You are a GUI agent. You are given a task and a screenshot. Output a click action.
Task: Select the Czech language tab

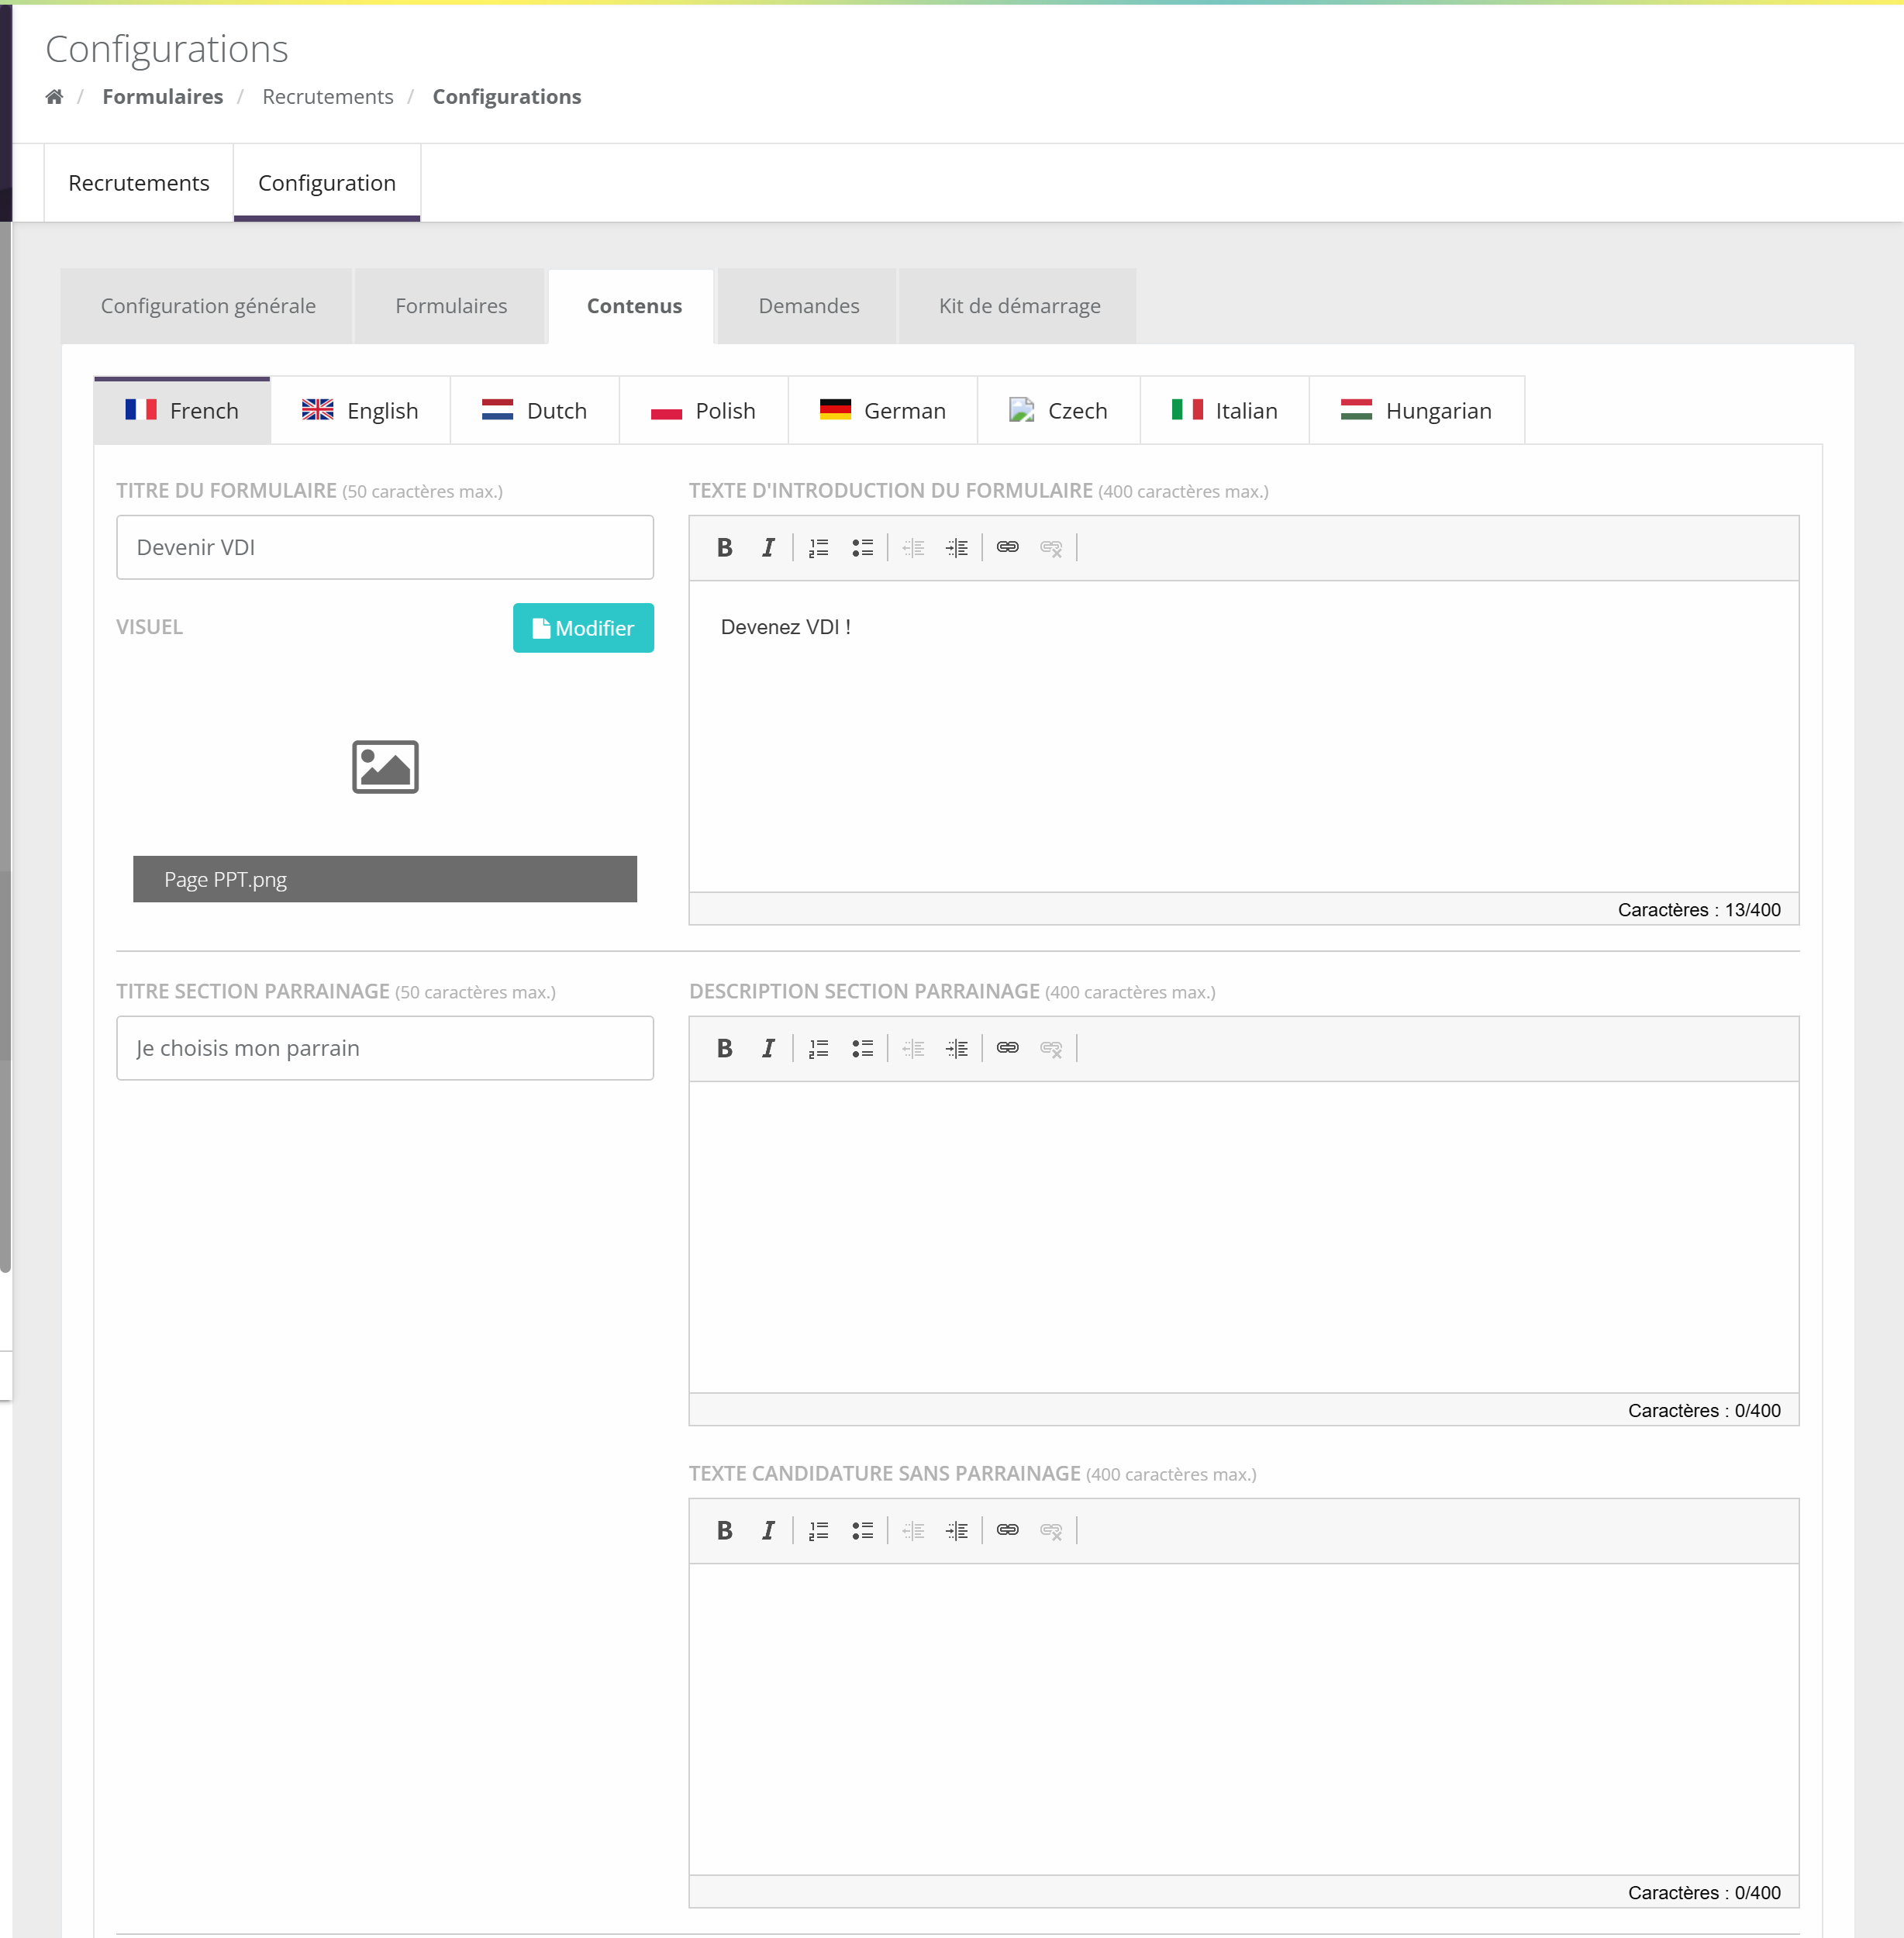point(1059,411)
